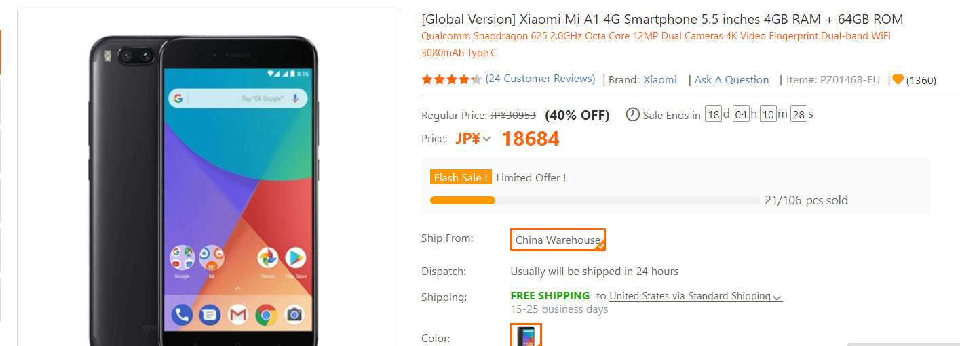Click the green FREE SHIPPING label
Image resolution: width=960 pixels, height=346 pixels.
(550, 296)
